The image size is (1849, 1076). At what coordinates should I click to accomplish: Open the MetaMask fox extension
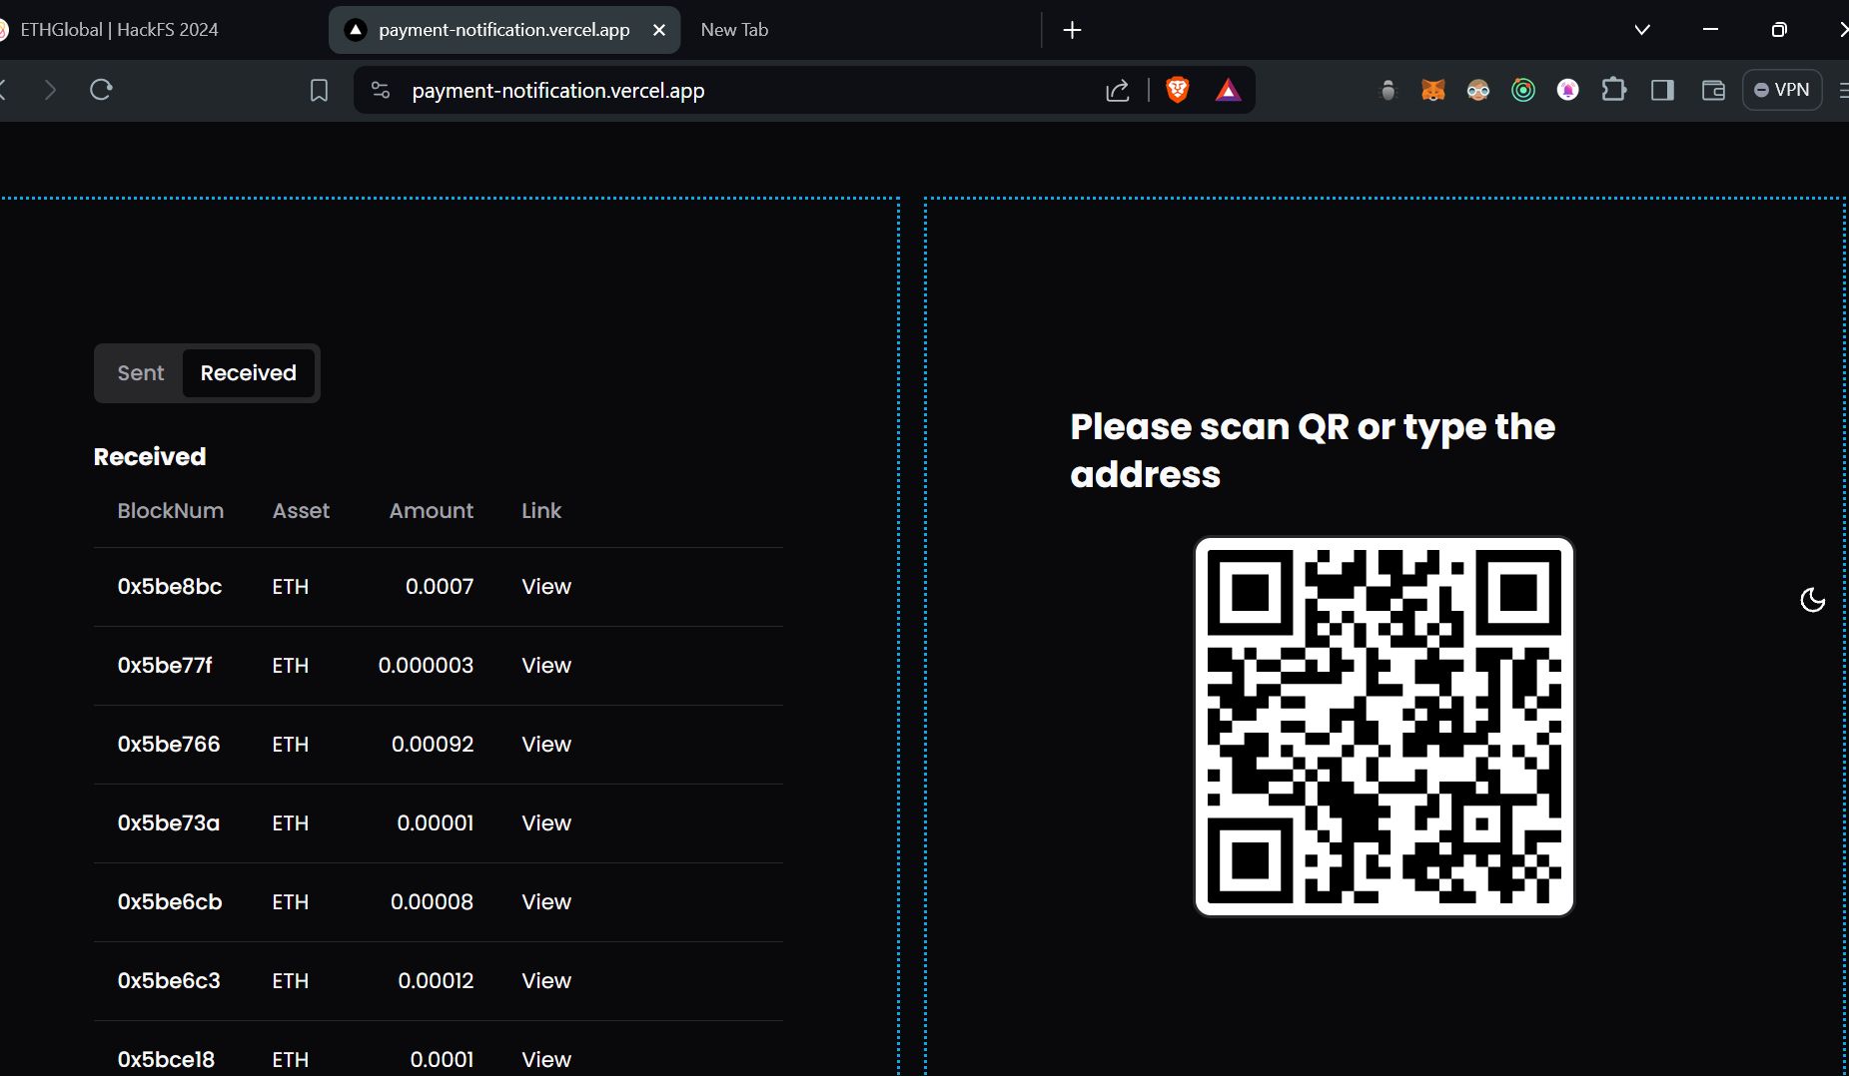pos(1433,91)
